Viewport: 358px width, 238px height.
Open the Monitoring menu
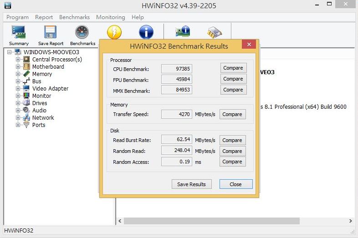coord(111,17)
